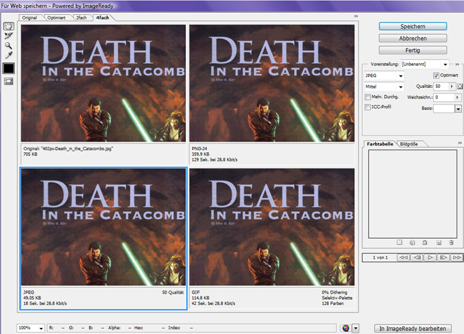
Task: Select the Zoom magnifier tool
Action: tap(9, 46)
